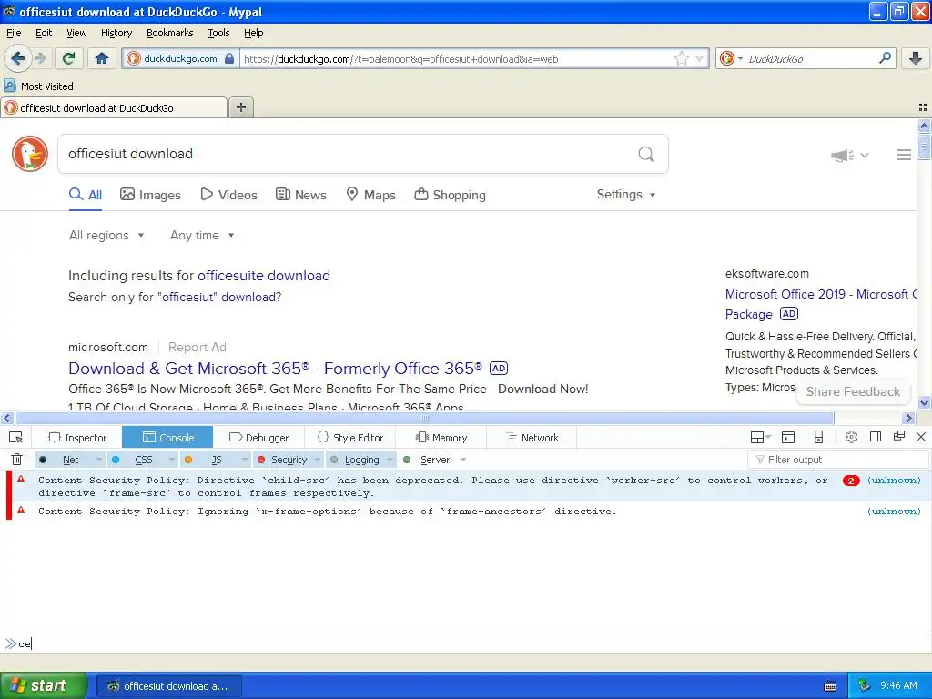Screen dimensions: 932x699
Task: Open the Any time filter dropdown
Action: (x=202, y=236)
